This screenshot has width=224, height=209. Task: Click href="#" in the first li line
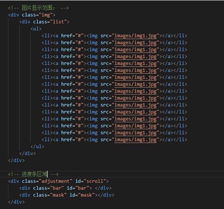72,36
